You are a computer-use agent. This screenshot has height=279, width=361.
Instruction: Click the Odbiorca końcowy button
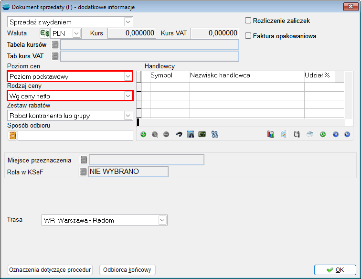pos(127,270)
